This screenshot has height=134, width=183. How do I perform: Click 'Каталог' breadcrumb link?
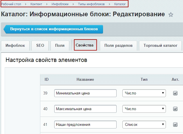(120, 4)
